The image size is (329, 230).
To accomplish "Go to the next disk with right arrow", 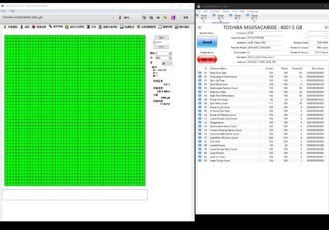I will click(x=326, y=27).
